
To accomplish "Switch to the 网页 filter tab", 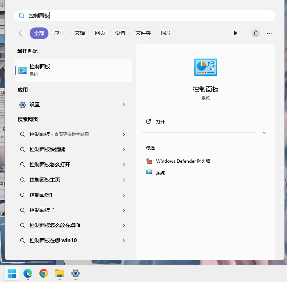I will coord(100,33).
